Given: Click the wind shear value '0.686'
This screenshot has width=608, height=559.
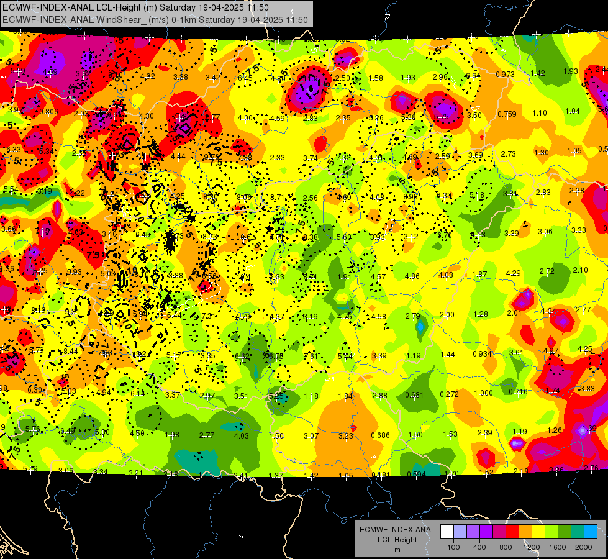Looking at the screenshot, I should click(x=380, y=435).
